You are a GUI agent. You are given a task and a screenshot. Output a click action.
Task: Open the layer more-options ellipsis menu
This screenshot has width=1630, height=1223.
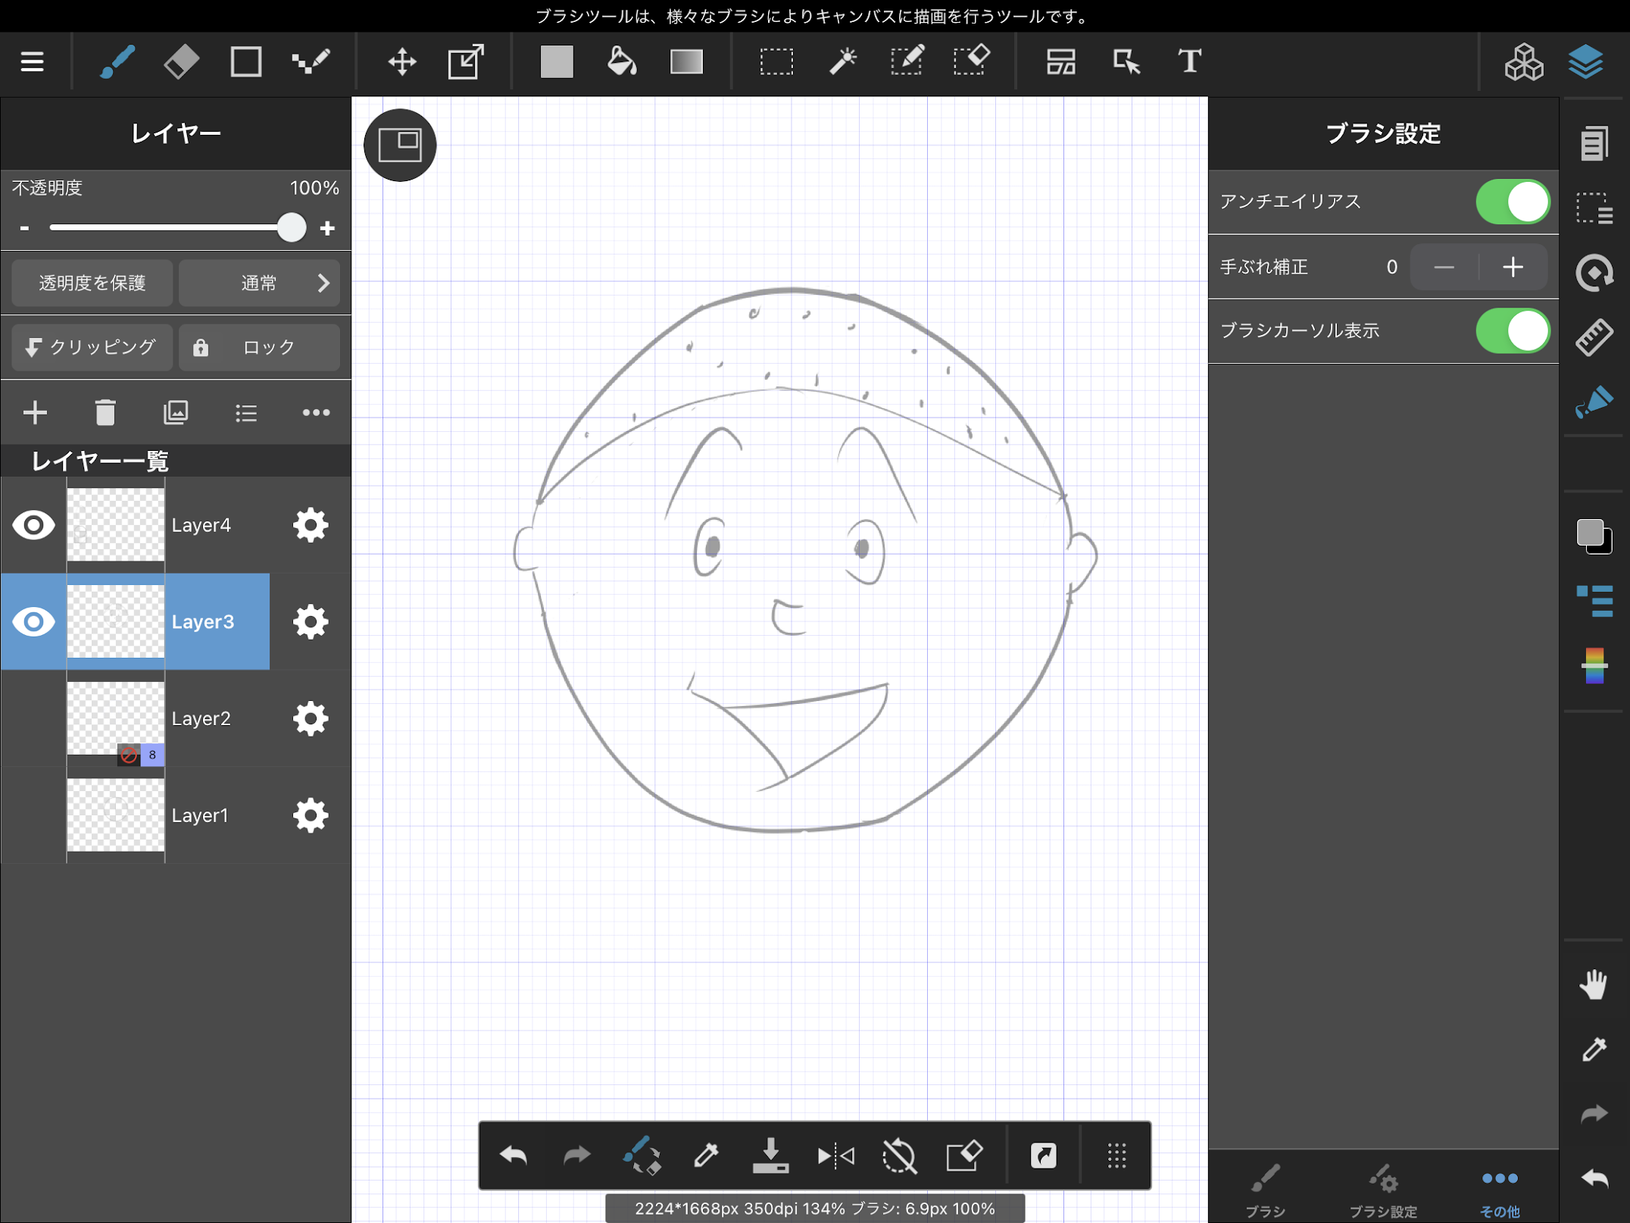click(x=316, y=413)
